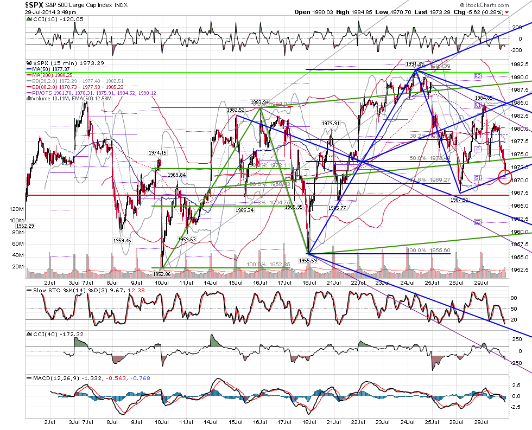This screenshot has width=532, height=430.
Task: Click the volume bars icon beside Volume 10.11M
Action: (x=29, y=99)
